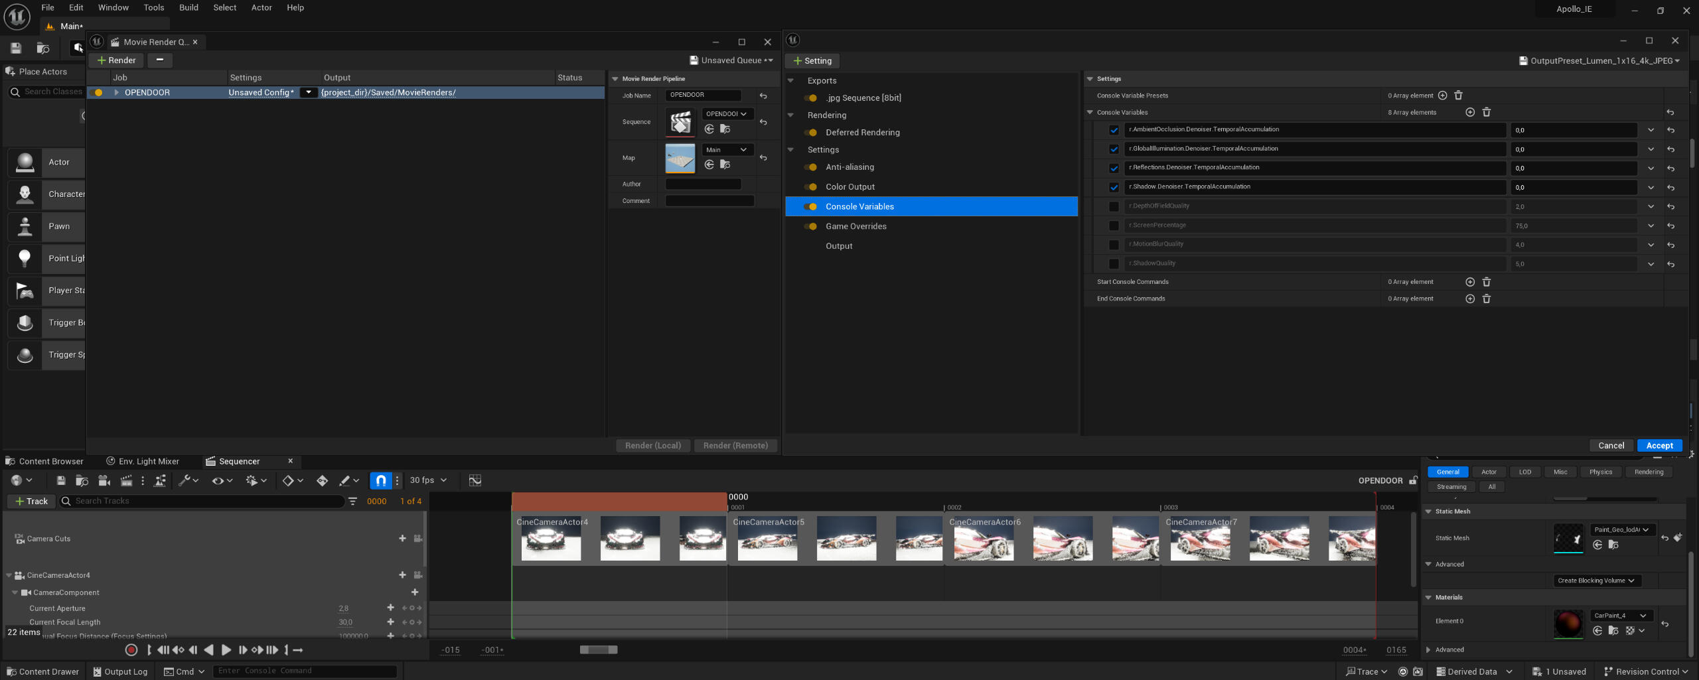The height and width of the screenshot is (680, 1699).
Task: Browse to Sequence asset in Content Browser
Action: tap(725, 129)
